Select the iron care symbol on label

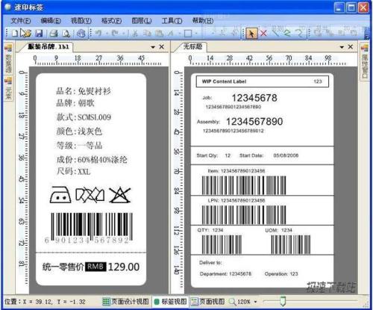tap(60, 194)
